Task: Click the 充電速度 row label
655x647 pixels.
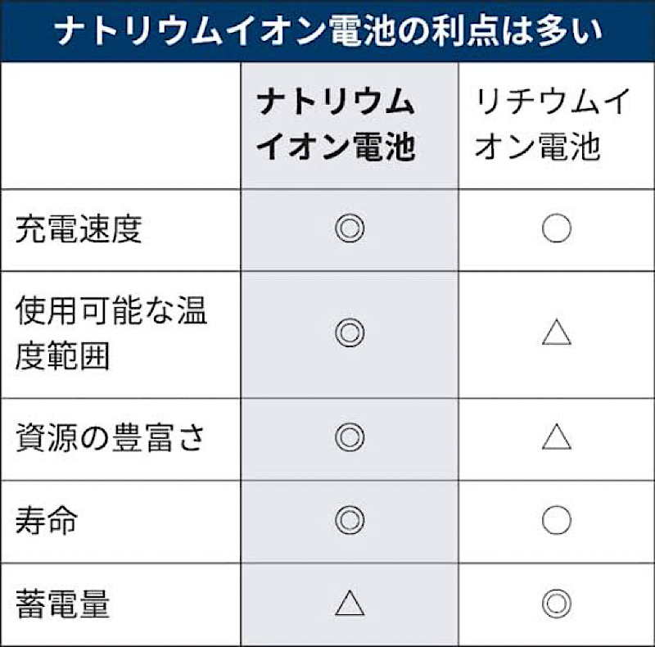Action: (79, 230)
